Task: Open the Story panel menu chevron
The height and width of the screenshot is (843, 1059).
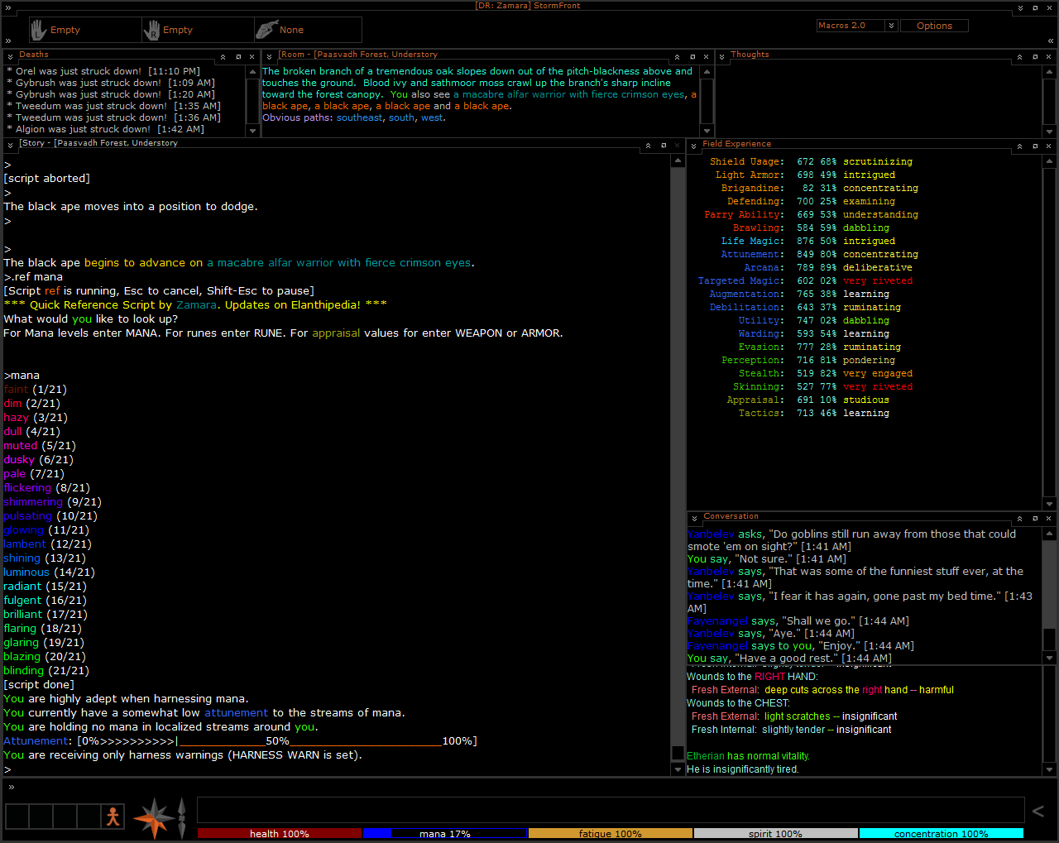Action: tap(11, 146)
